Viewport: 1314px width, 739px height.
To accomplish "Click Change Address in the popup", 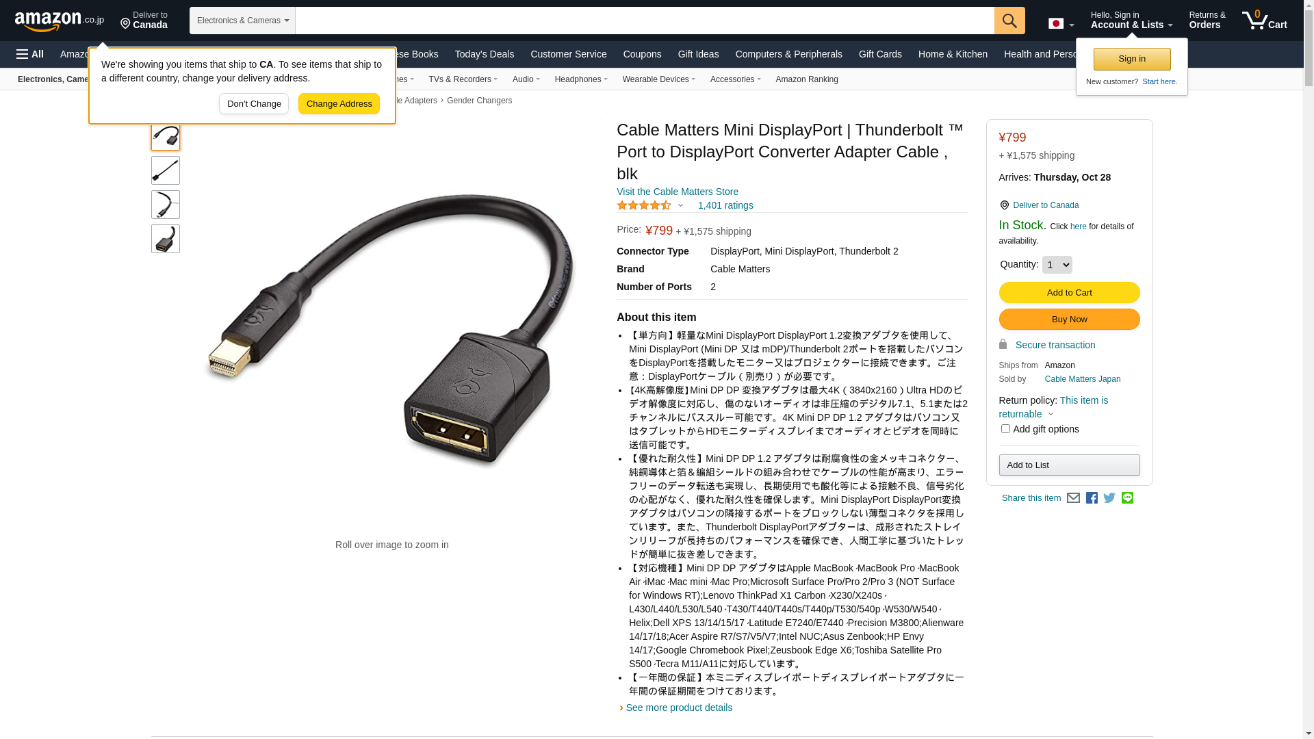I will pos(339,104).
